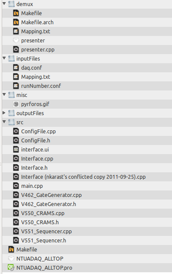Click demux Mapping.txt text file icon

16,31
